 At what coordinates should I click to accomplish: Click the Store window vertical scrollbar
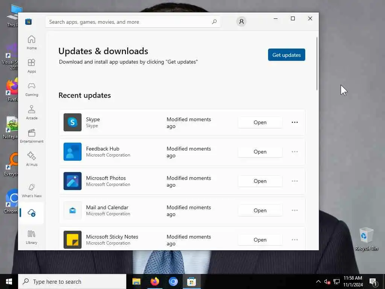(x=317, y=64)
